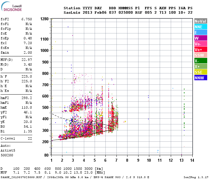The image size is (209, 179).
Task: Select the SSW legend swatch
Action: point(201,55)
